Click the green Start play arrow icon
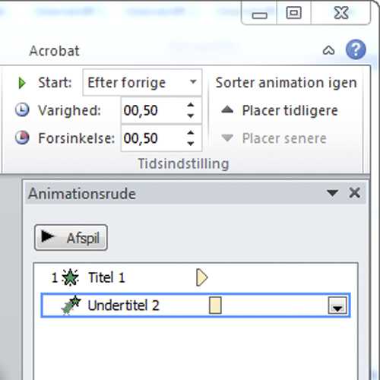This screenshot has width=380, height=380. [22, 83]
